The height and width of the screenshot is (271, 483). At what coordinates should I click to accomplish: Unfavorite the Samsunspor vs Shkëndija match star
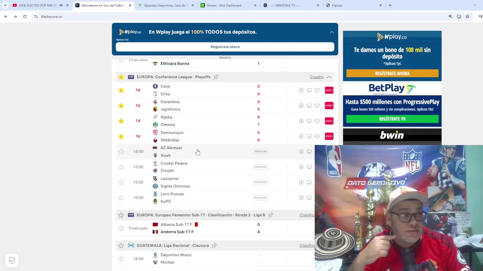pos(121,136)
